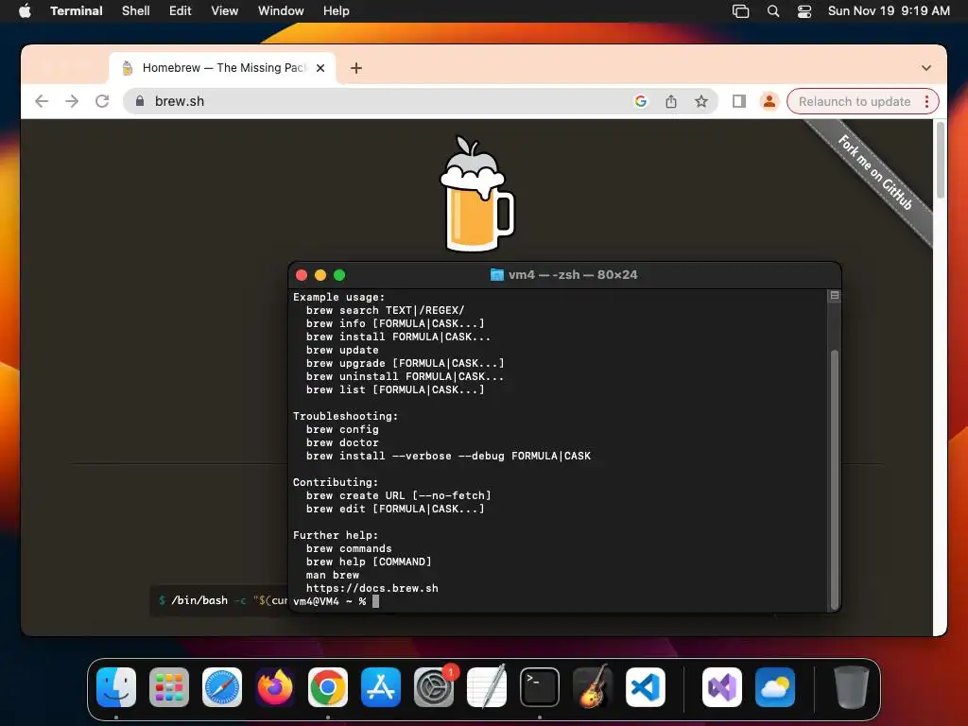Open Visual Studio from the Dock
The image size is (968, 726).
point(722,687)
